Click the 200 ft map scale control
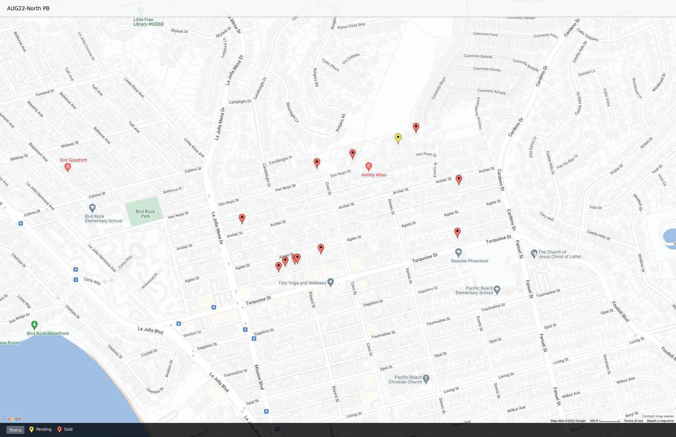 click(x=605, y=421)
